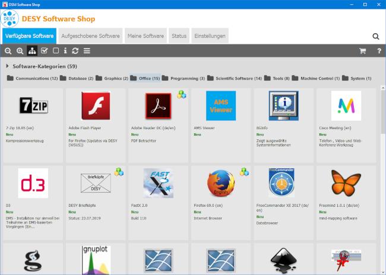Viewport: 386px width, 275px height.
Task: Select the Office (15) category folder
Action: point(145,78)
